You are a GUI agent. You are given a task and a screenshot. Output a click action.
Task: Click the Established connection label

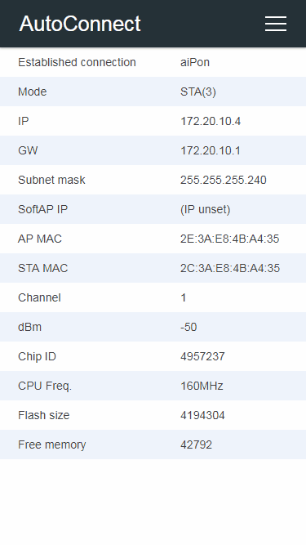[x=77, y=62]
